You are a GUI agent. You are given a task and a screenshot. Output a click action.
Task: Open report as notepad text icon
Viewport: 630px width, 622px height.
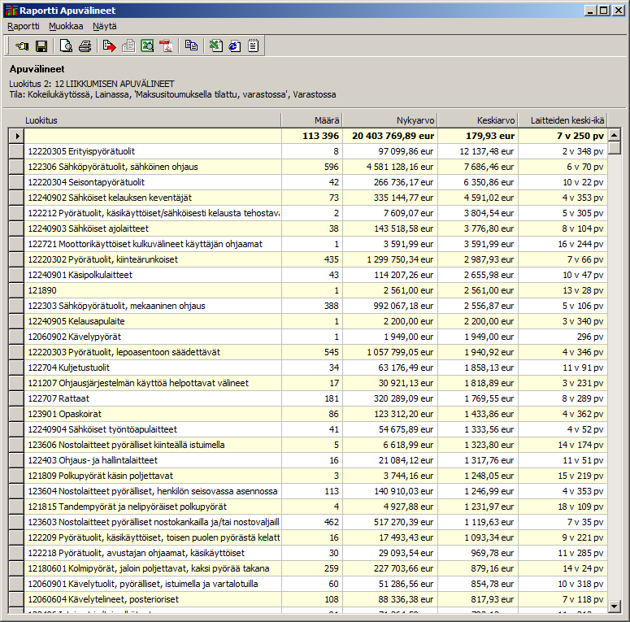tap(253, 46)
